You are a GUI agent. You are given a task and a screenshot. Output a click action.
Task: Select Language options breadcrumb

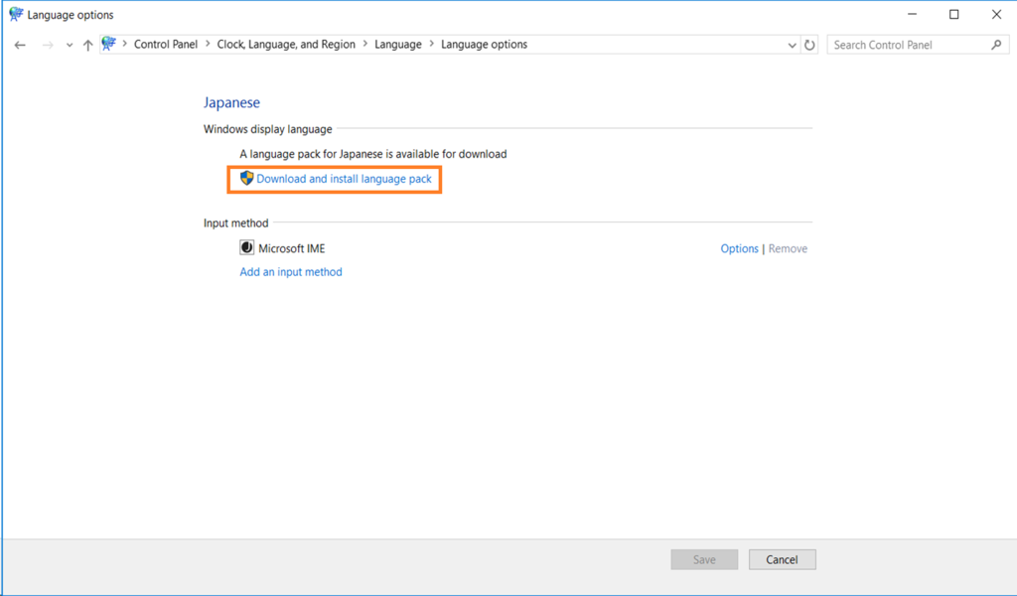484,44
